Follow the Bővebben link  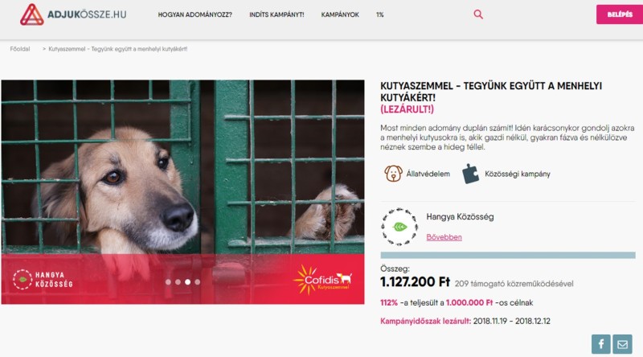tap(444, 237)
